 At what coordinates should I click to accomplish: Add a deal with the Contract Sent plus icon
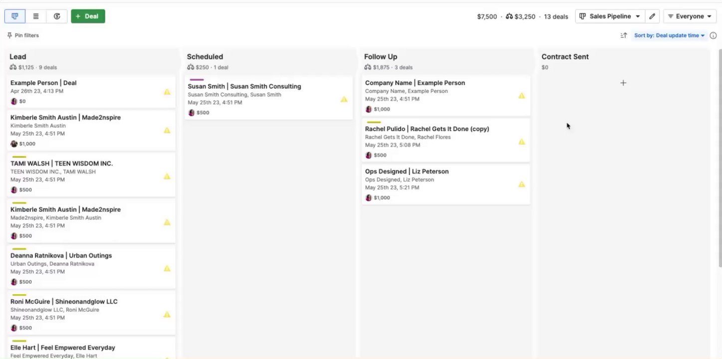pos(623,83)
